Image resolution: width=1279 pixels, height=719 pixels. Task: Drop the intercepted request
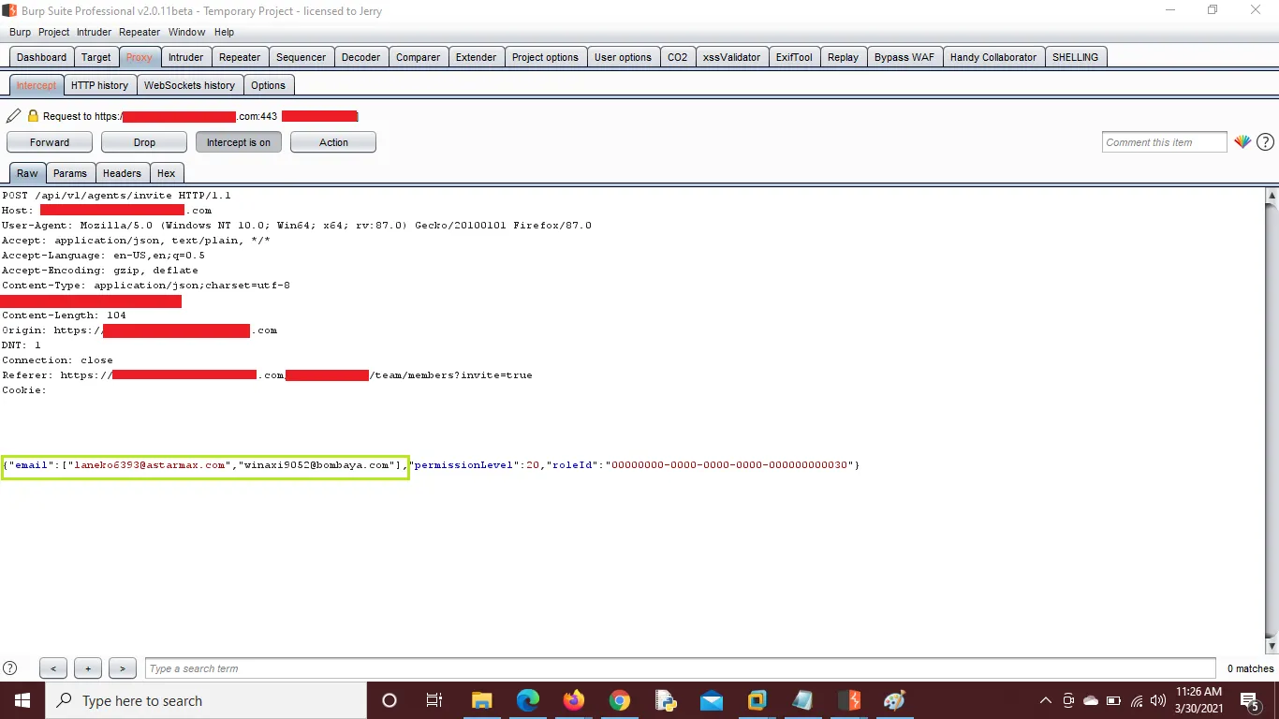coord(144,142)
